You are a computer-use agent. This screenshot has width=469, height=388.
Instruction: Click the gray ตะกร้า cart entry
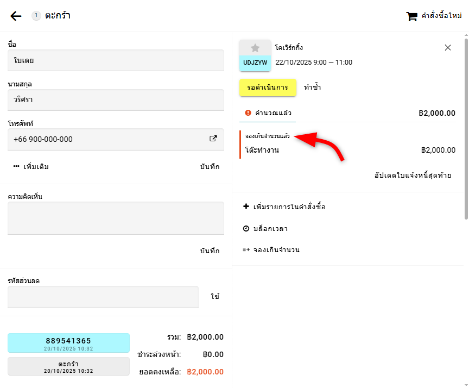68,366
